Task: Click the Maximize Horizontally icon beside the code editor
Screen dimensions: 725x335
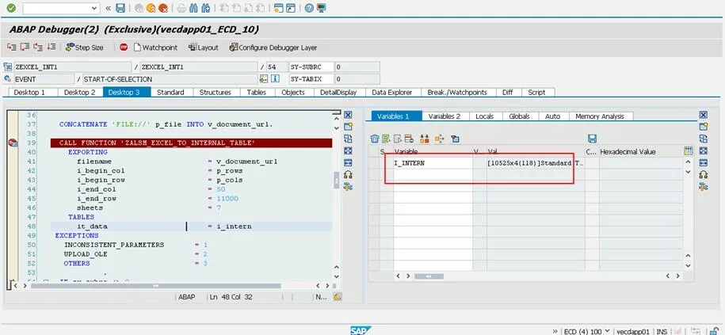Action: pyautogui.click(x=348, y=162)
